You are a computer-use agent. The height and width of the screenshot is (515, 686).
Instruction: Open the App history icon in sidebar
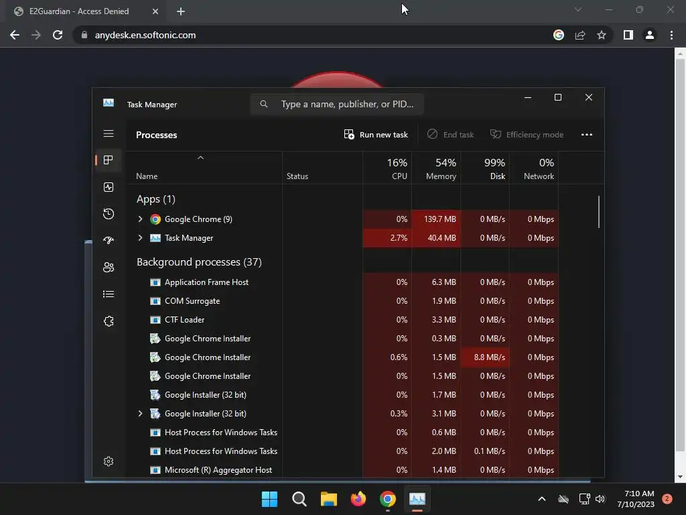point(109,214)
